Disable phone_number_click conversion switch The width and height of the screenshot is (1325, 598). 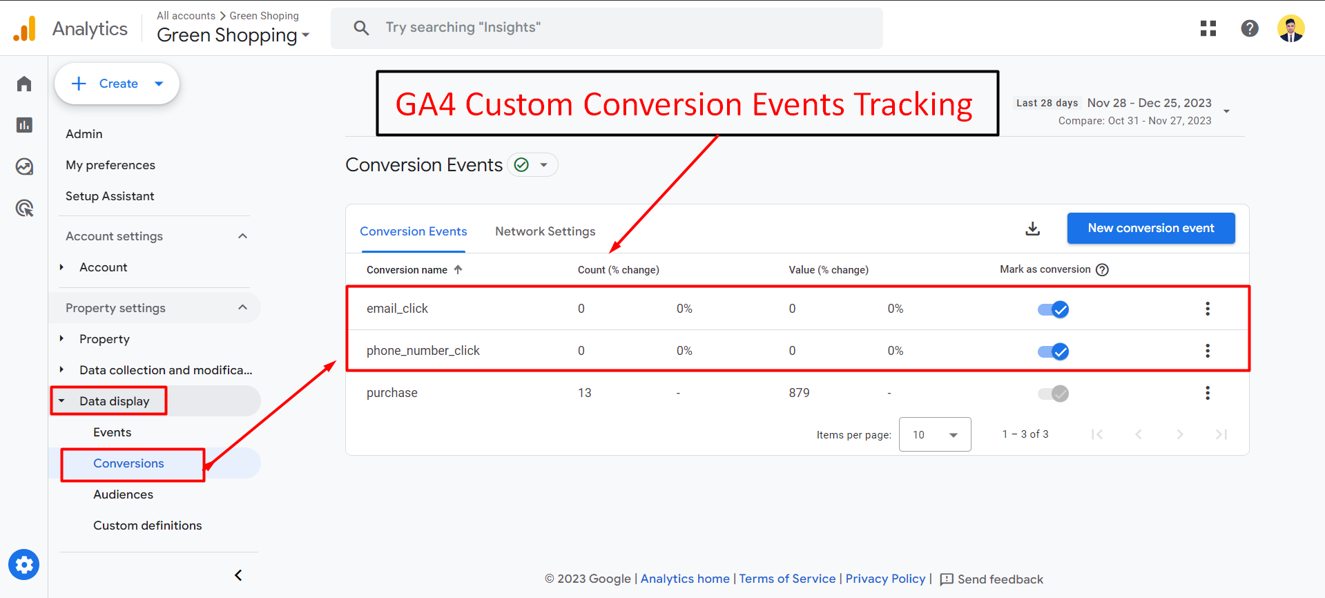tap(1053, 351)
